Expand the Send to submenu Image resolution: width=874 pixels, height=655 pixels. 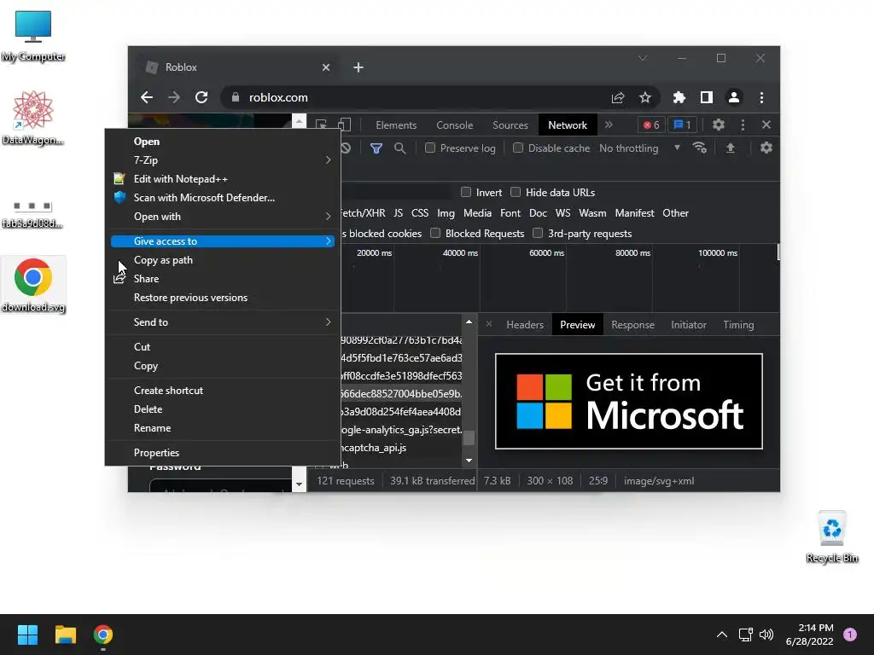pyautogui.click(x=223, y=322)
